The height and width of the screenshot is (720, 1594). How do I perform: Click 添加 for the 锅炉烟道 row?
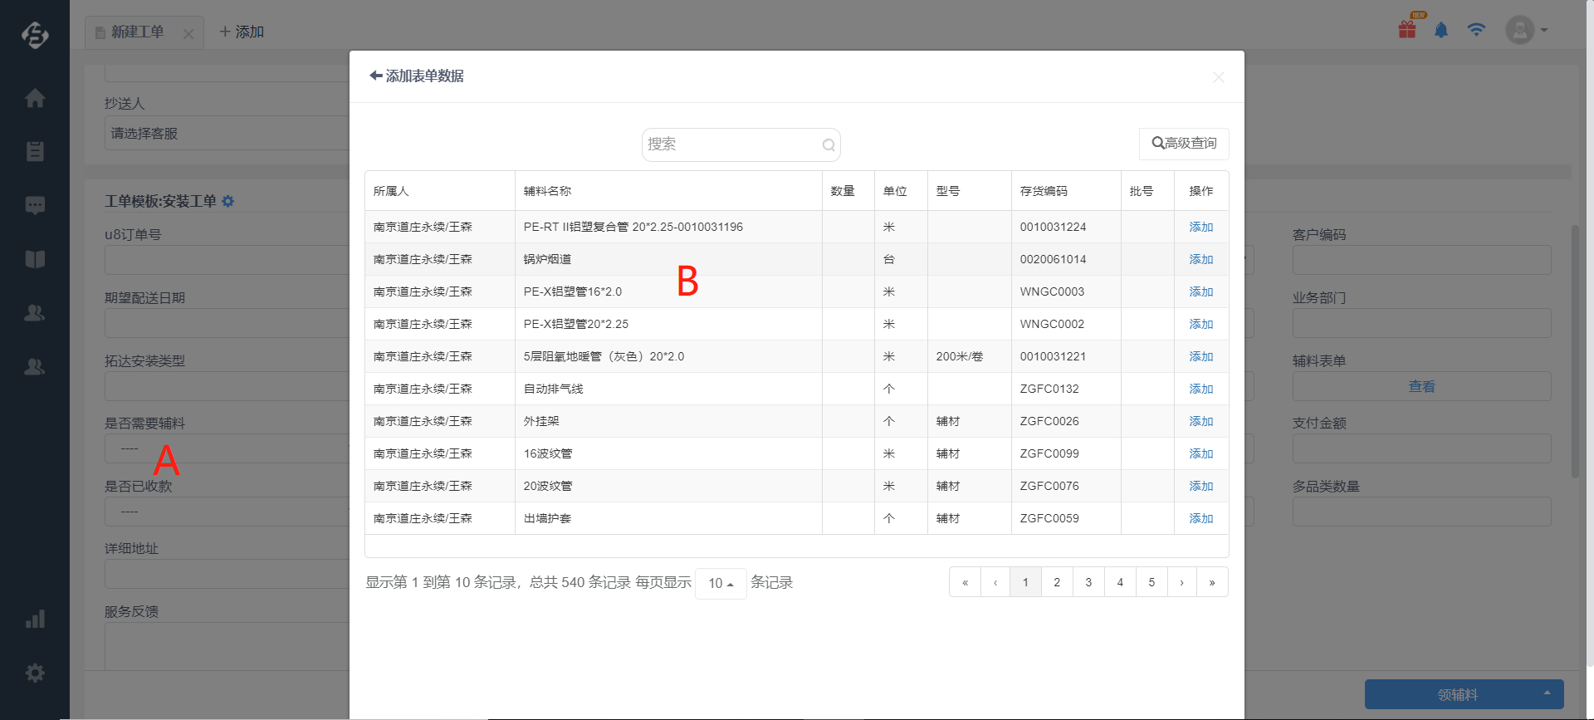coord(1200,259)
